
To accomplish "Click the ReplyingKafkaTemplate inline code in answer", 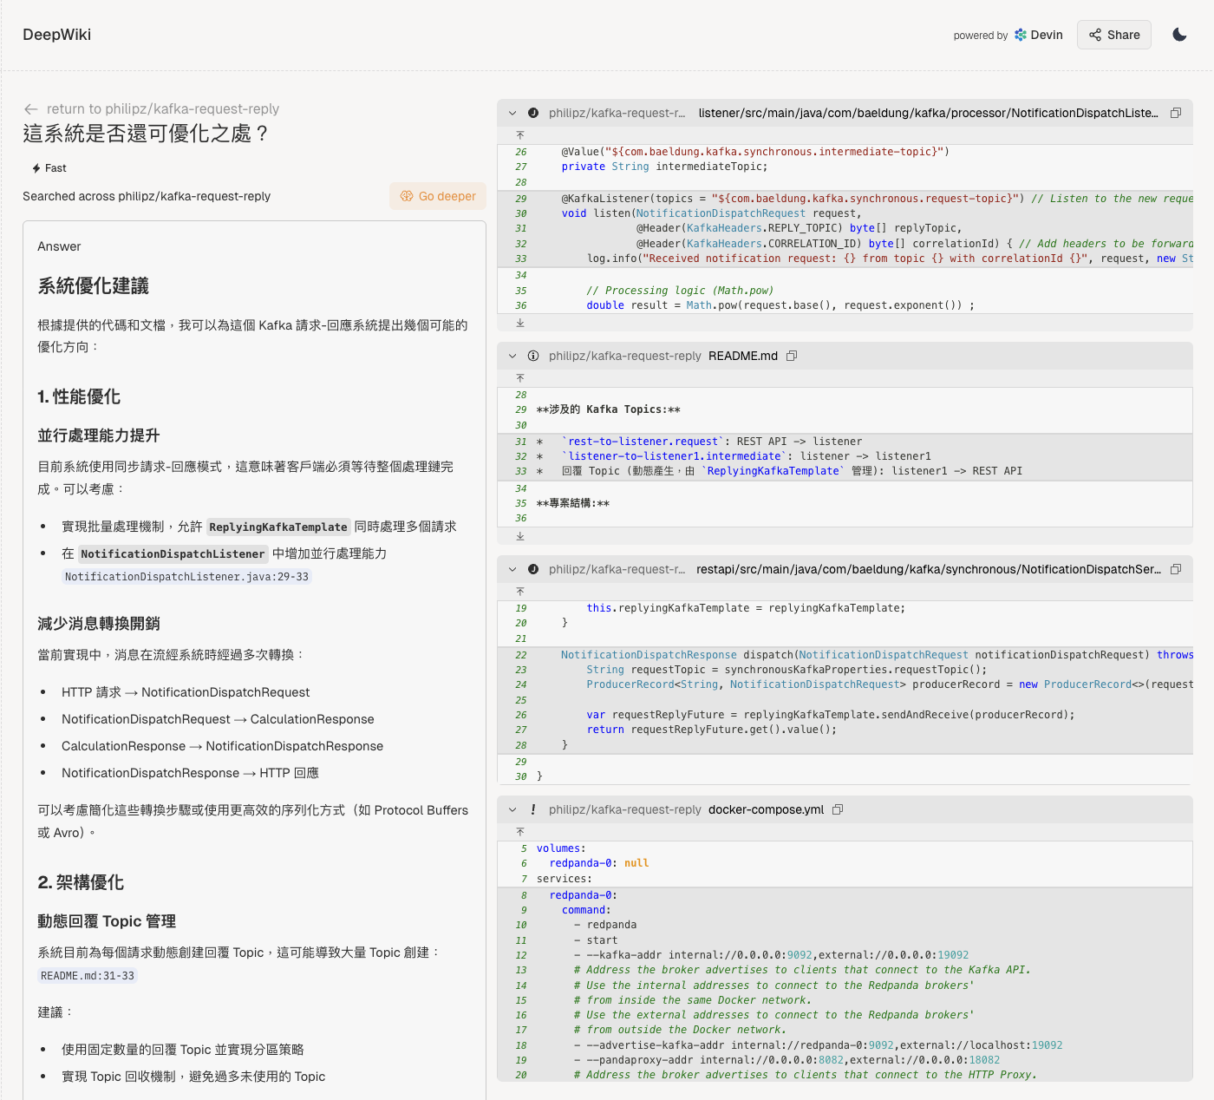I will 278,527.
